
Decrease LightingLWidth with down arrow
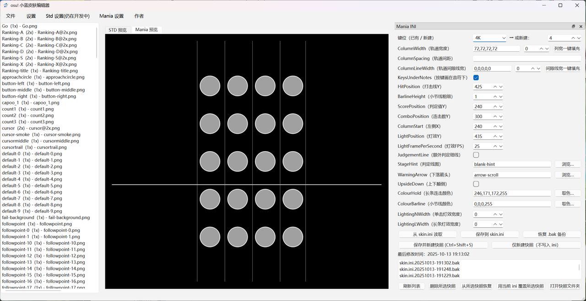[x=501, y=224]
